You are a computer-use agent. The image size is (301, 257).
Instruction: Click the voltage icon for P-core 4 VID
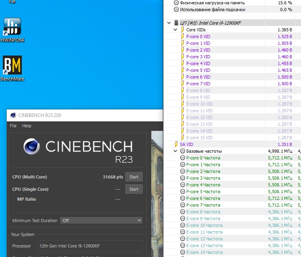click(x=183, y=63)
